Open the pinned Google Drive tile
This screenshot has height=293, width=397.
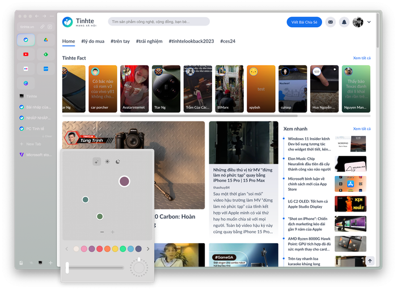click(46, 40)
